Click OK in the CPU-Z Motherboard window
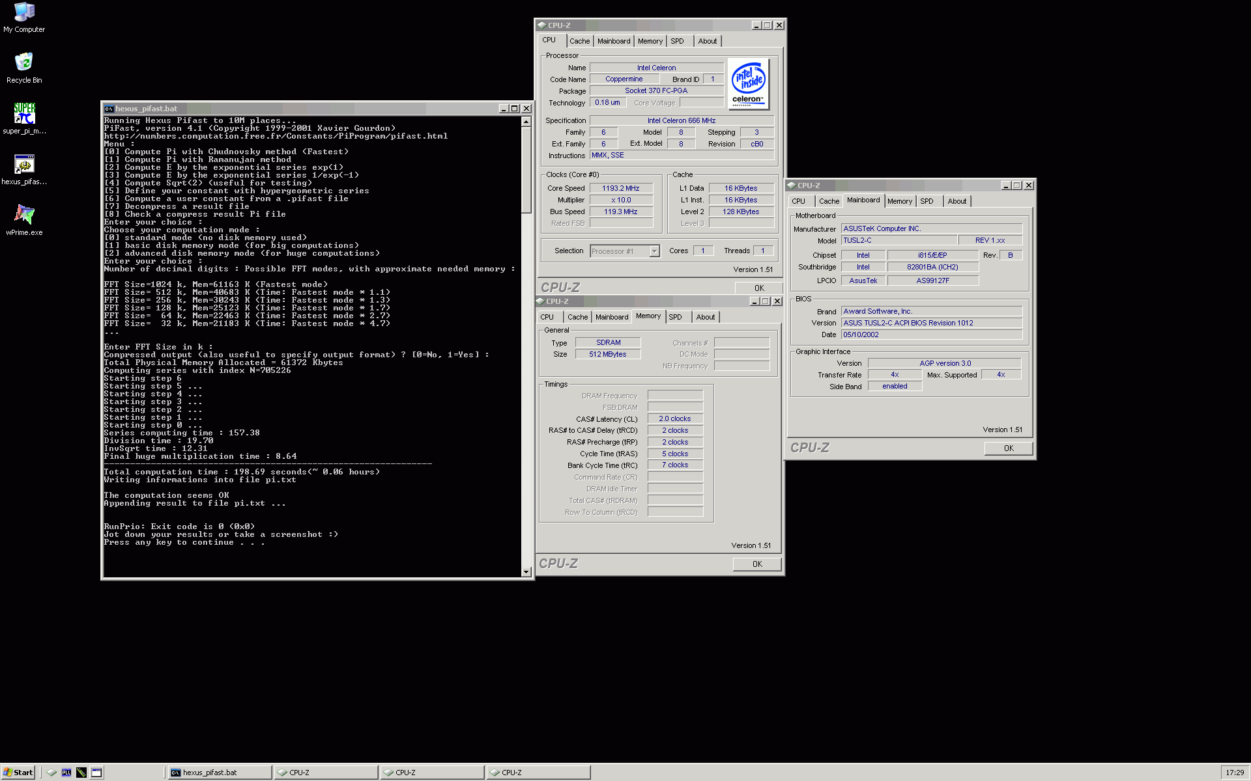The image size is (1251, 781). tap(1009, 448)
